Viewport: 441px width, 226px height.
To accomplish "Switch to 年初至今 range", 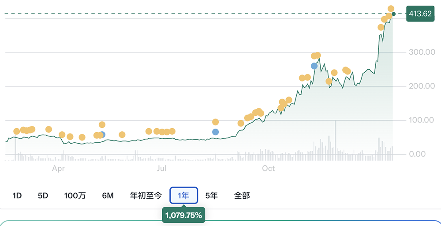I will [x=146, y=196].
